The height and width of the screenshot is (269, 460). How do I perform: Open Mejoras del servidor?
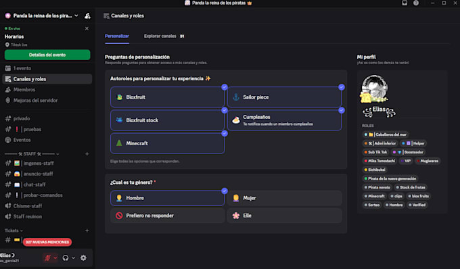(47, 100)
